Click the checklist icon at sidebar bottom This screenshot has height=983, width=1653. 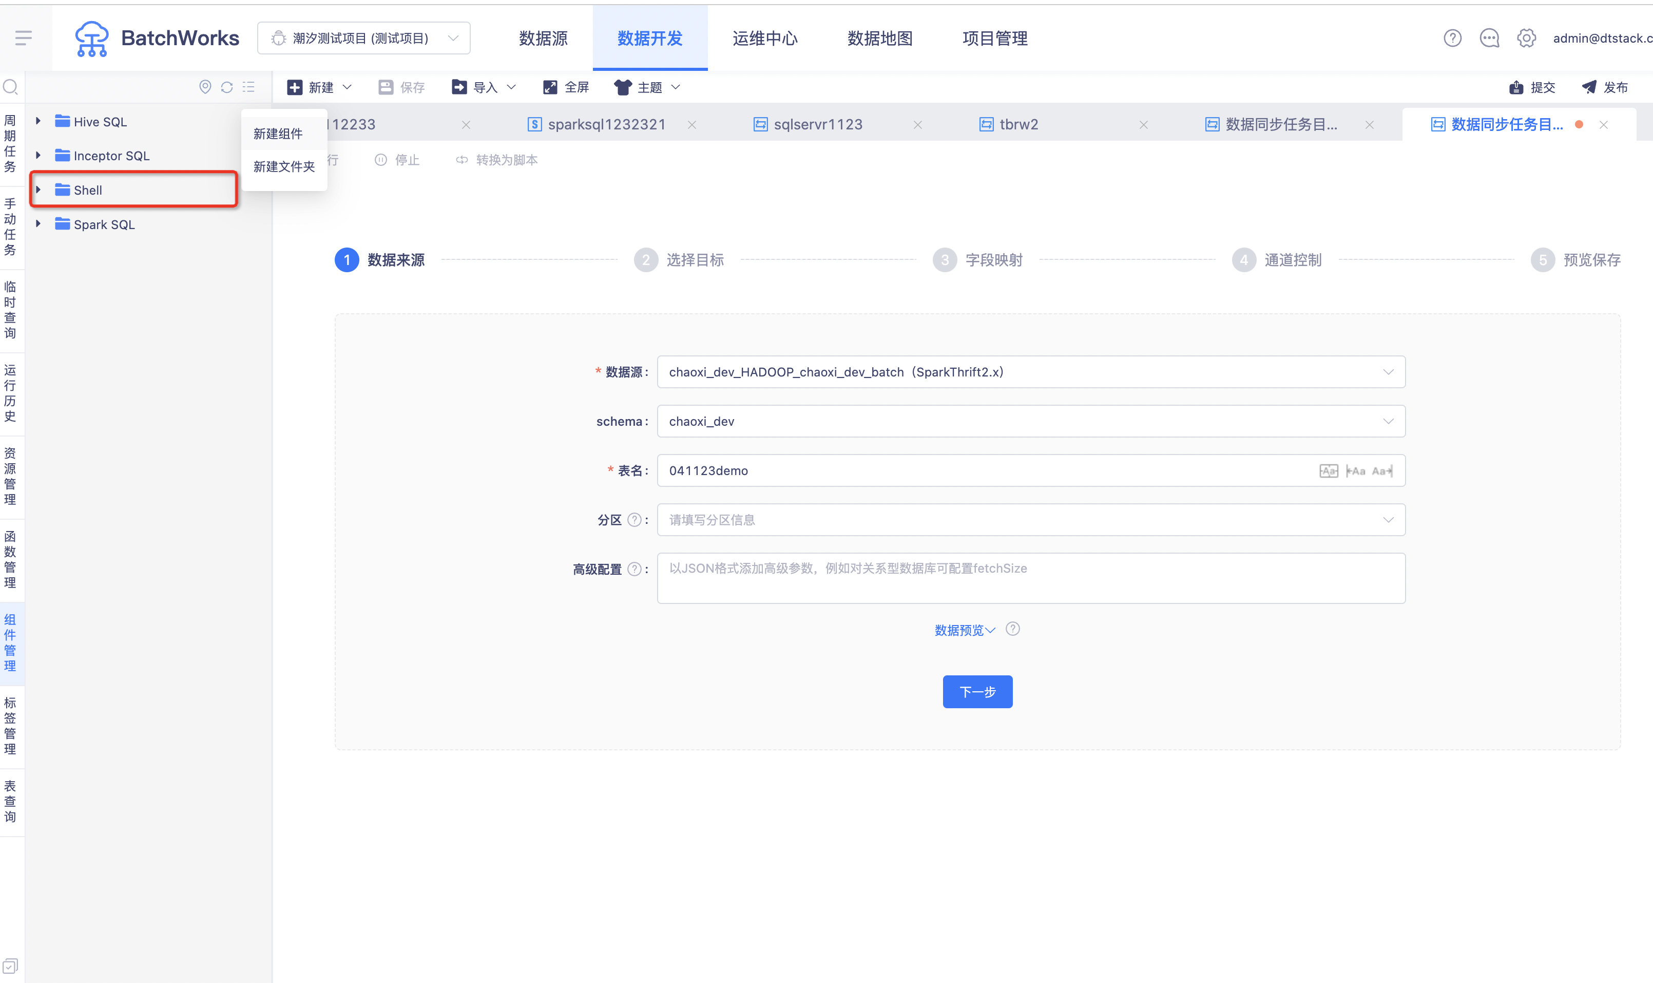coord(10,966)
